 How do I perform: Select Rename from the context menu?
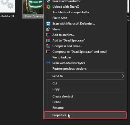tap(85, 108)
